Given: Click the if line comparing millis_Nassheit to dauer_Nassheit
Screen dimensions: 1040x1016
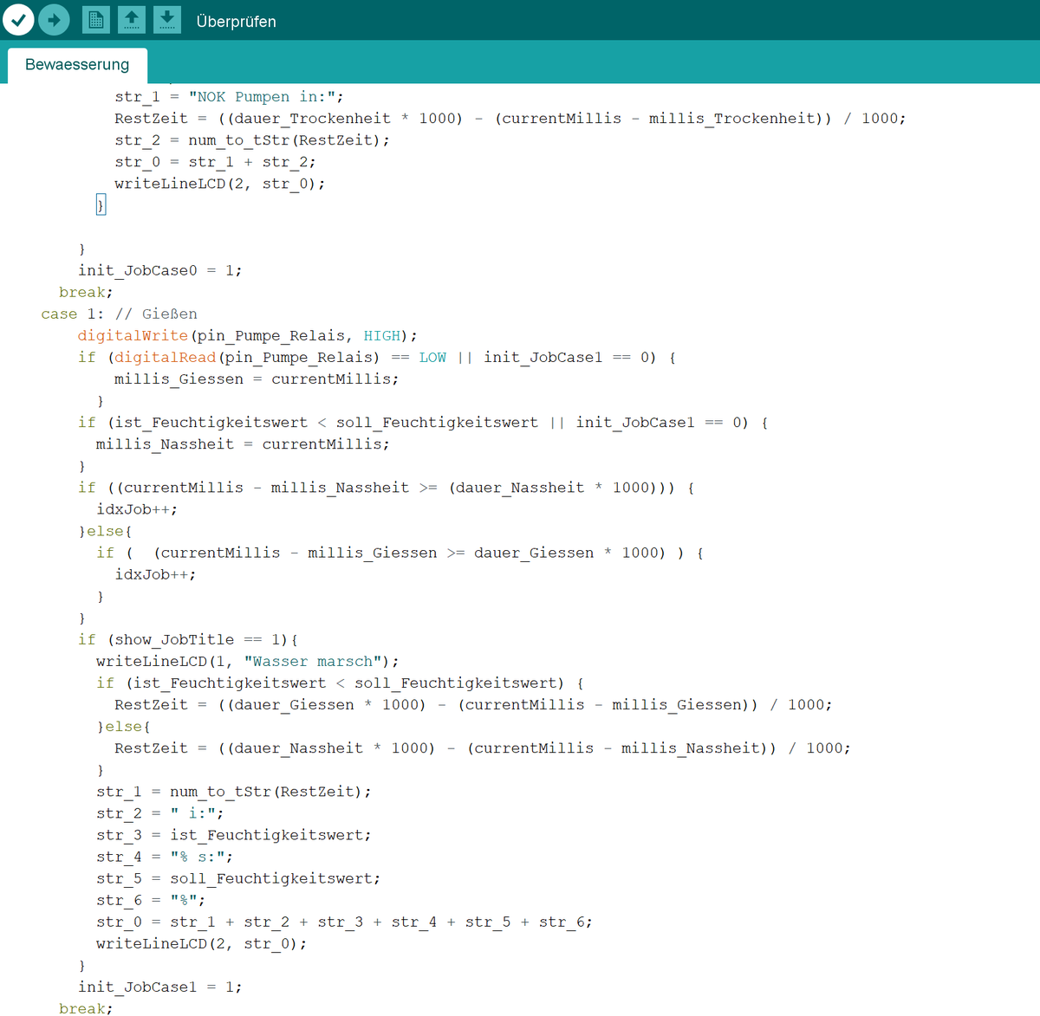Looking at the screenshot, I should pyautogui.click(x=387, y=488).
